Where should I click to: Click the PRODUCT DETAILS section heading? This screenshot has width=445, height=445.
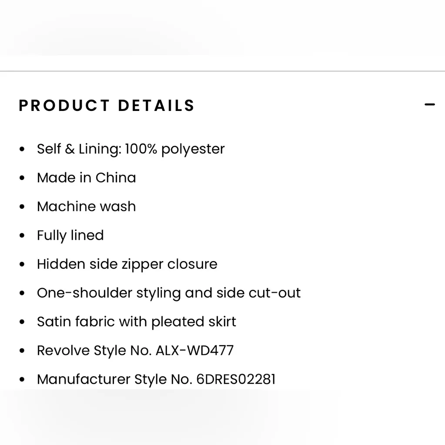point(107,106)
